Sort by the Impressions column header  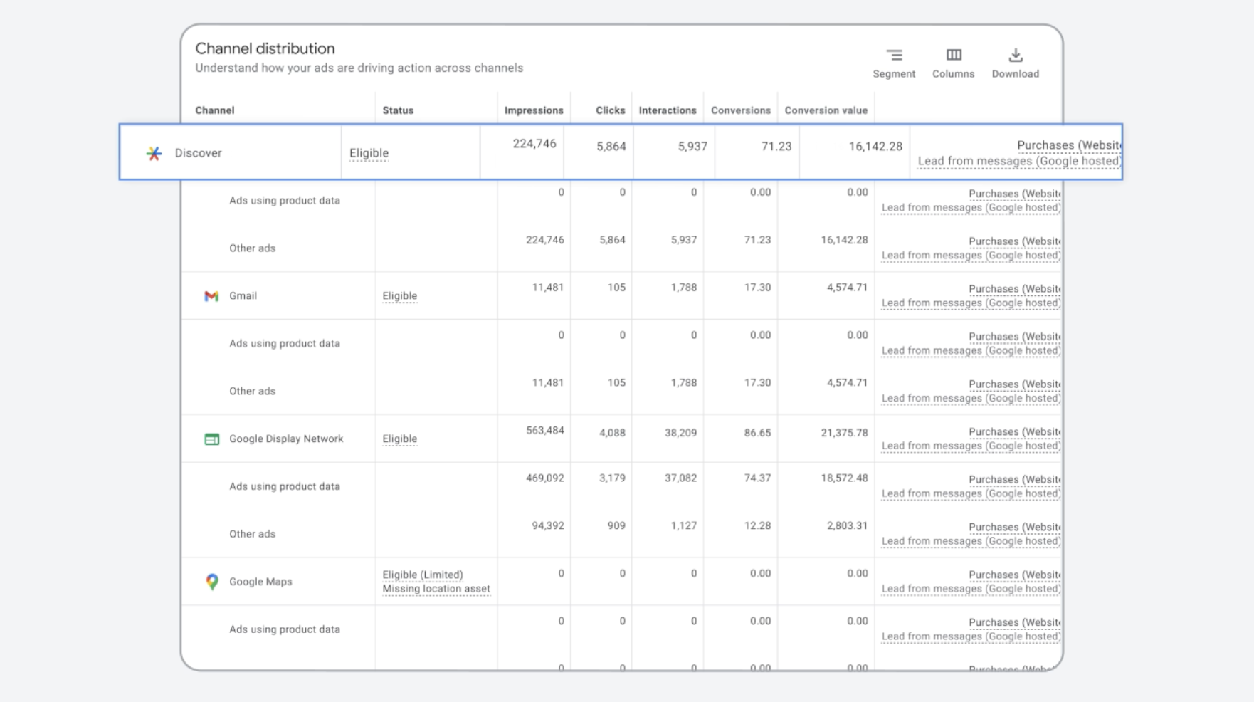(x=533, y=110)
